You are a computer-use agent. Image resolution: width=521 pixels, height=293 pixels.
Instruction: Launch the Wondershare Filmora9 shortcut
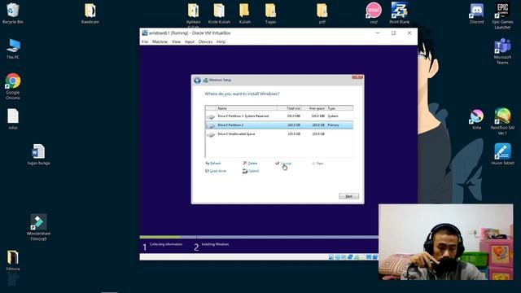tap(38, 227)
